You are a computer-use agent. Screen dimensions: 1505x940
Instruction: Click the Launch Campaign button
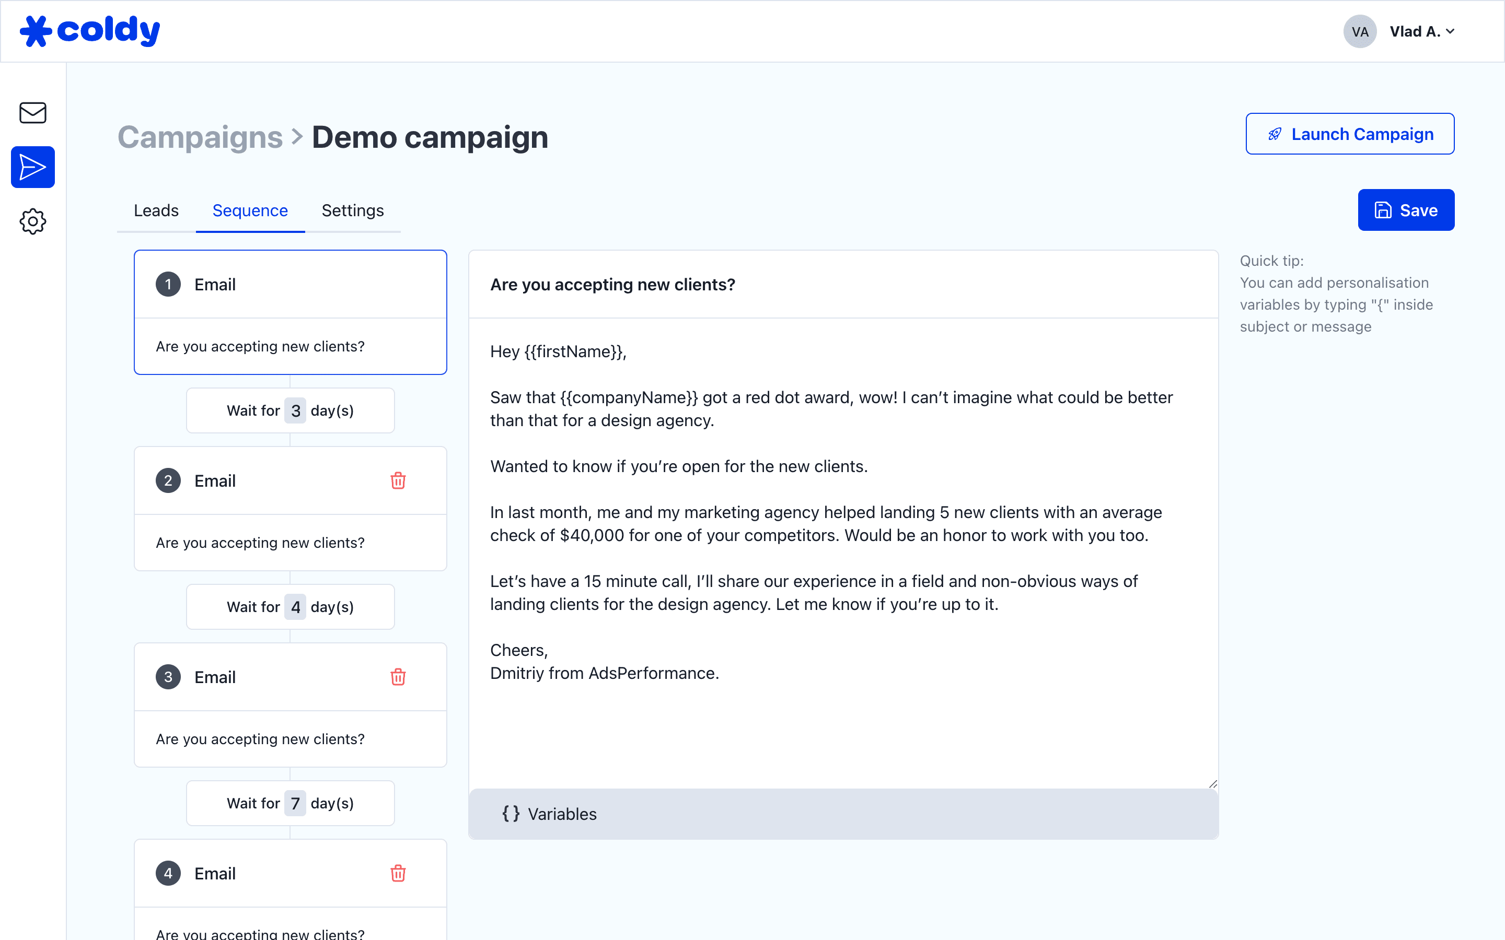click(1351, 133)
